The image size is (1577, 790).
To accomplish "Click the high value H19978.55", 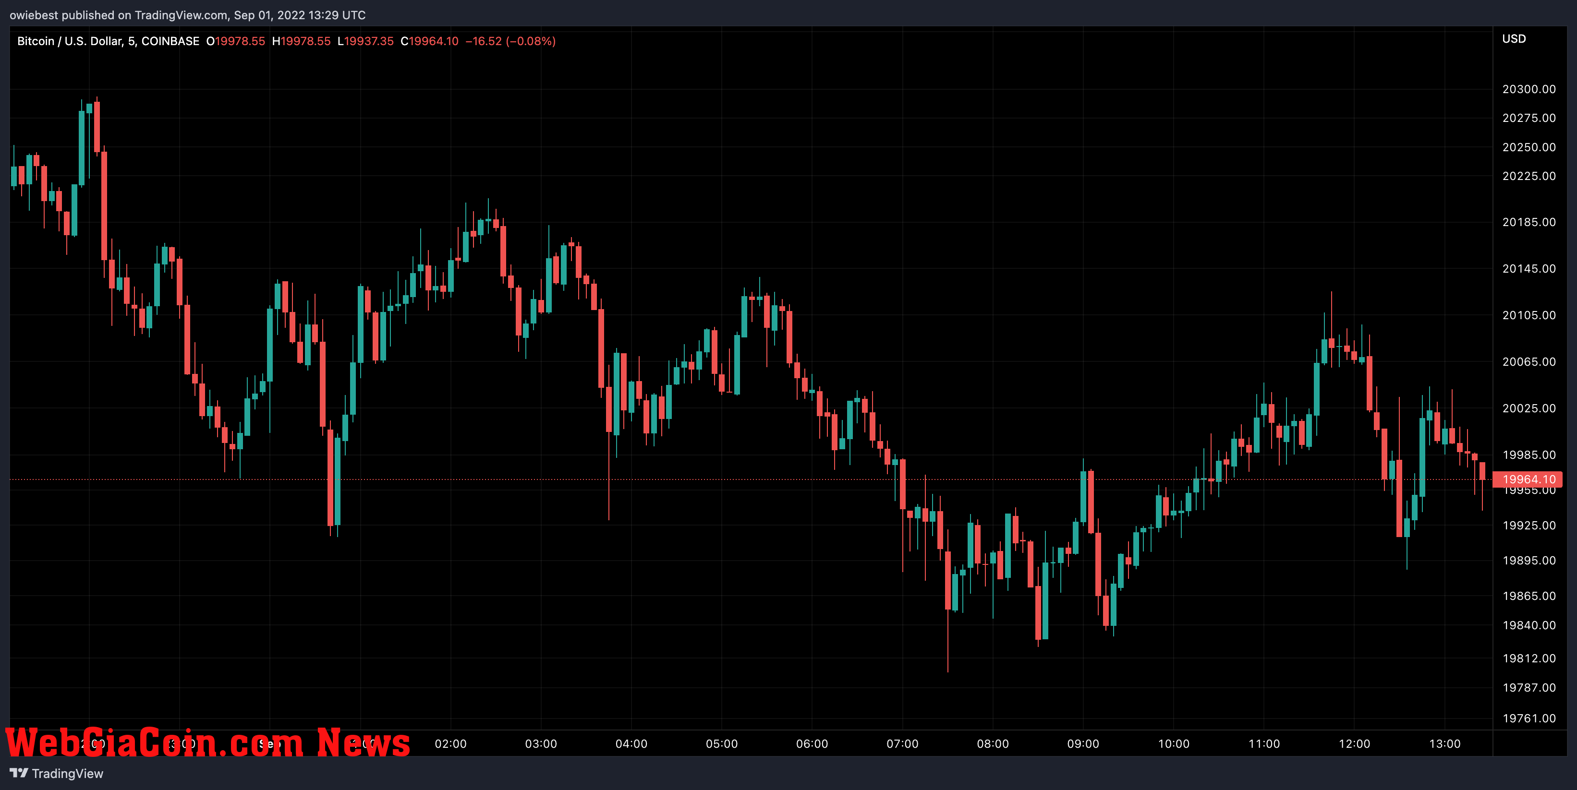I will (301, 41).
